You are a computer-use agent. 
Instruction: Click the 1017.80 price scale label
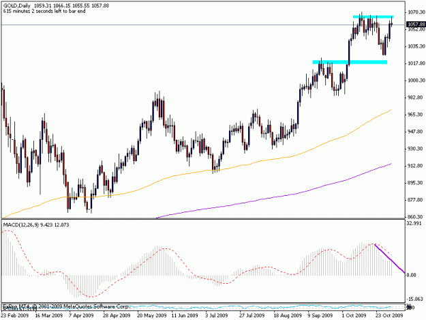(416, 63)
